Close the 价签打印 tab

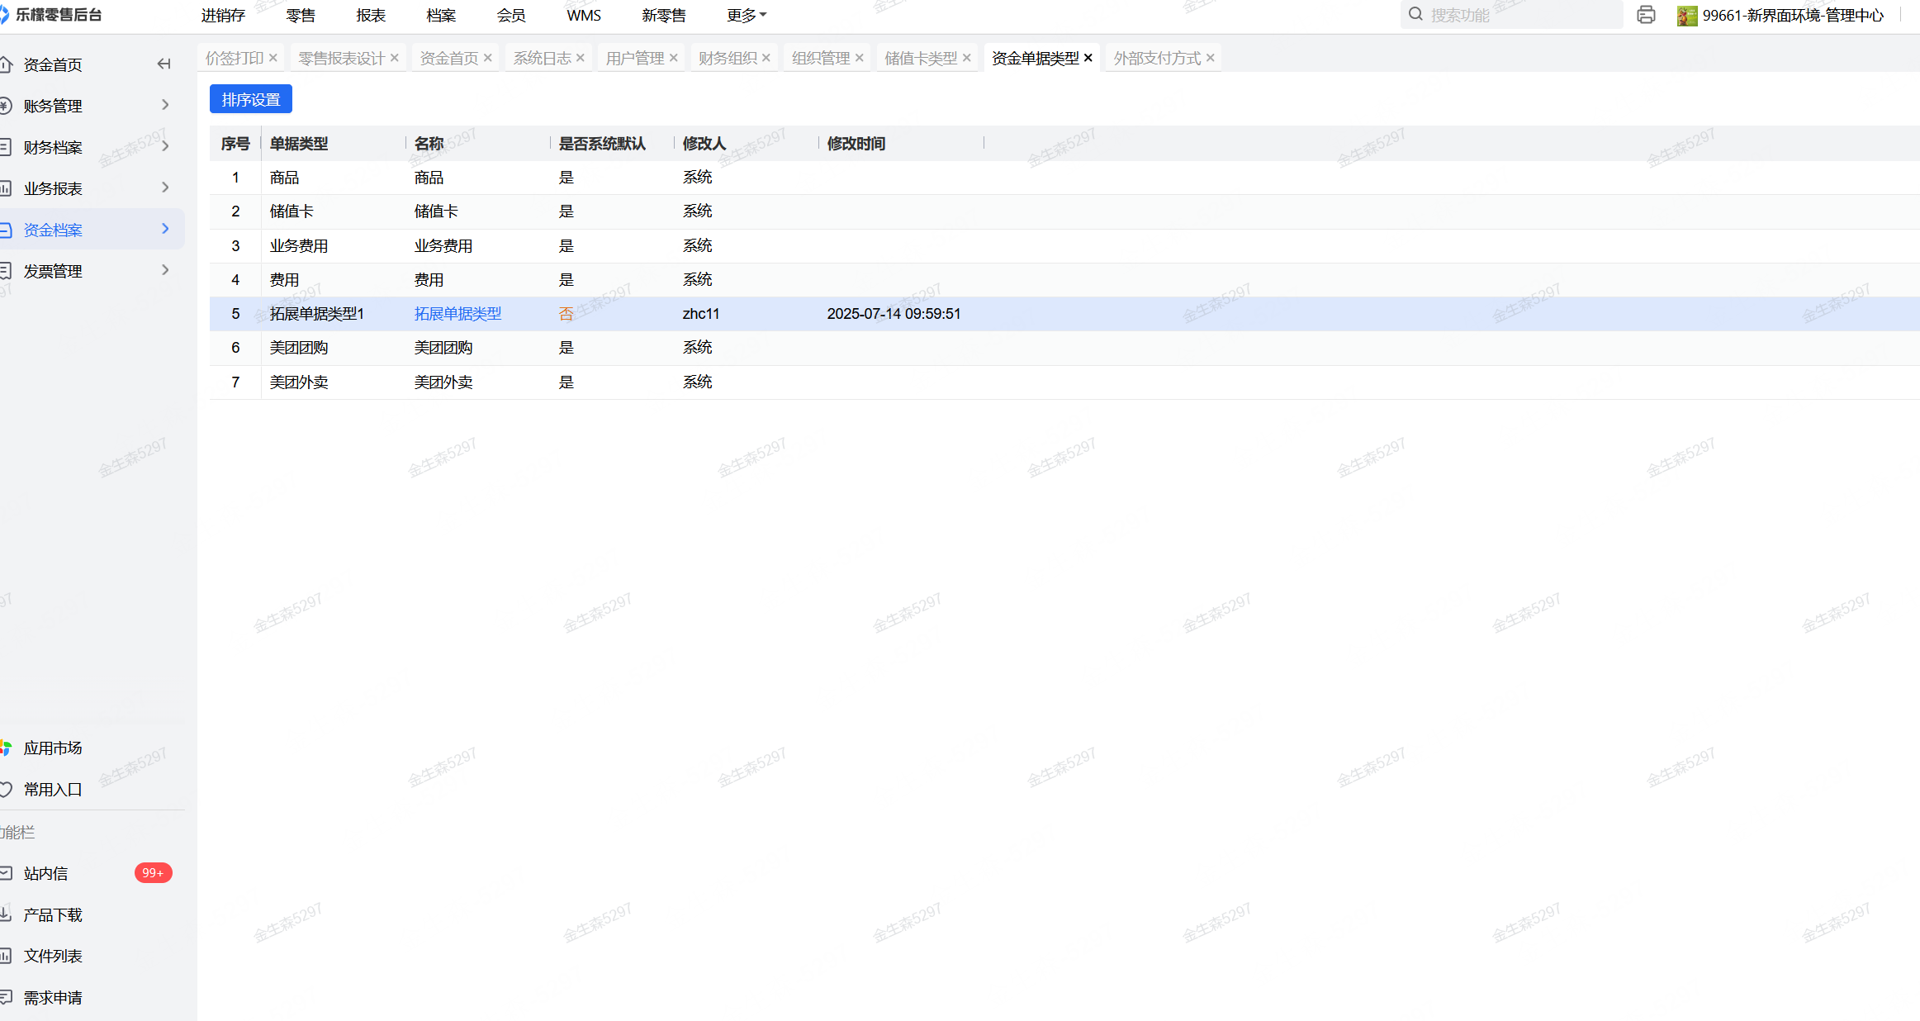click(273, 58)
